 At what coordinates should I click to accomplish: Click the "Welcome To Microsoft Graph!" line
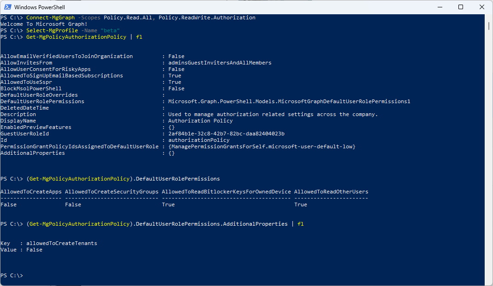[x=44, y=24]
